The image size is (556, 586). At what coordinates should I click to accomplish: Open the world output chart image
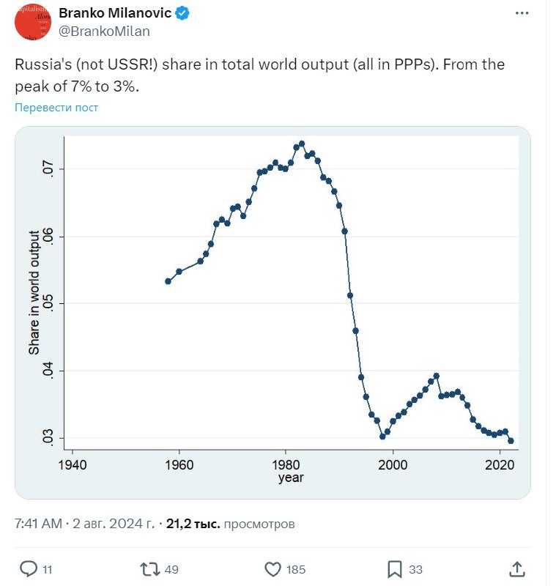(x=273, y=312)
